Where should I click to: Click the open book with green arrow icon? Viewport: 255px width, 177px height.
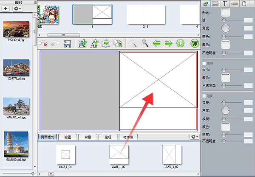pyautogui.click(x=106, y=44)
